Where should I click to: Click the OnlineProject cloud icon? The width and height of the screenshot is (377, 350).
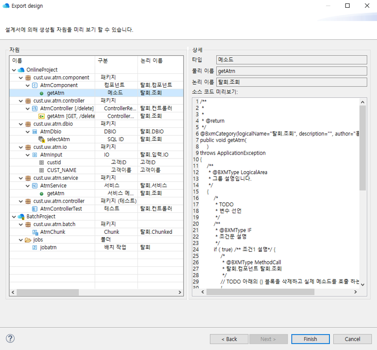[x=21, y=70]
